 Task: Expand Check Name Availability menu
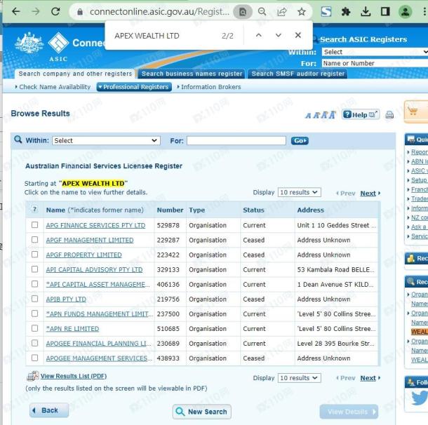point(53,87)
